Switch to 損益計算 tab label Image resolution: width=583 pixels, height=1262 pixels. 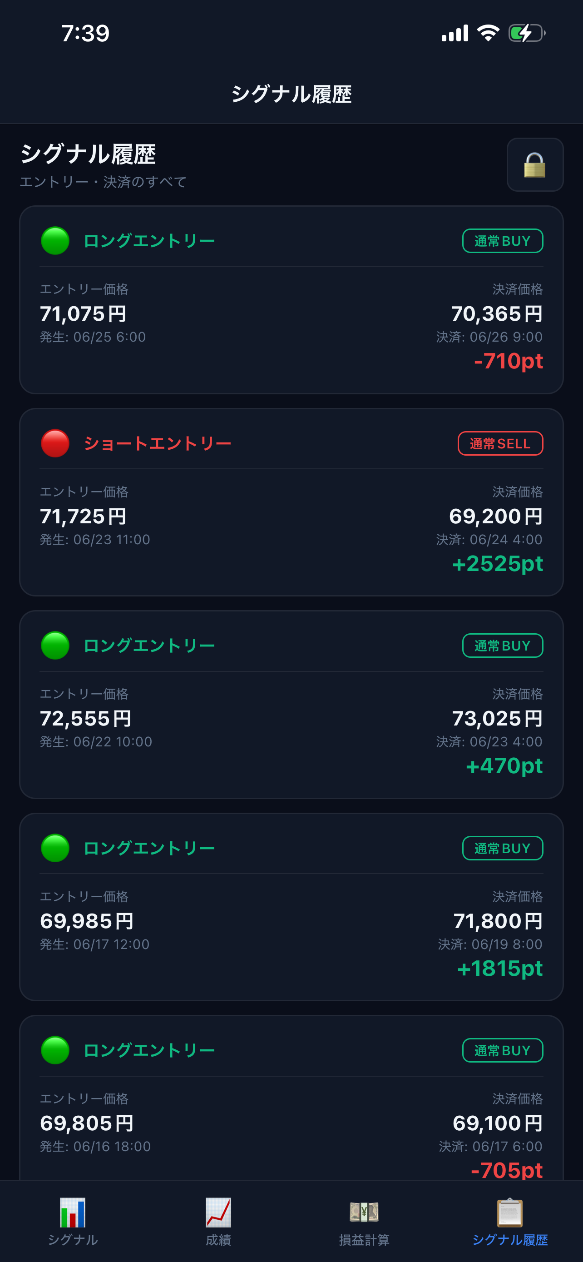[364, 1239]
